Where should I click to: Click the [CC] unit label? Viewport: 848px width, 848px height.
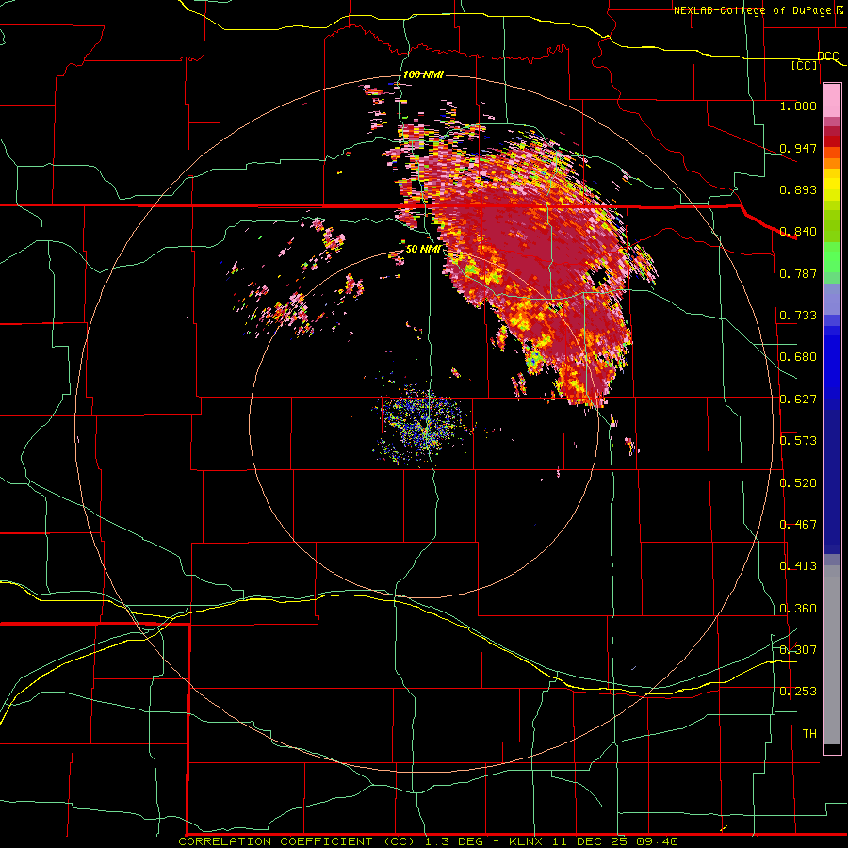[x=805, y=65]
